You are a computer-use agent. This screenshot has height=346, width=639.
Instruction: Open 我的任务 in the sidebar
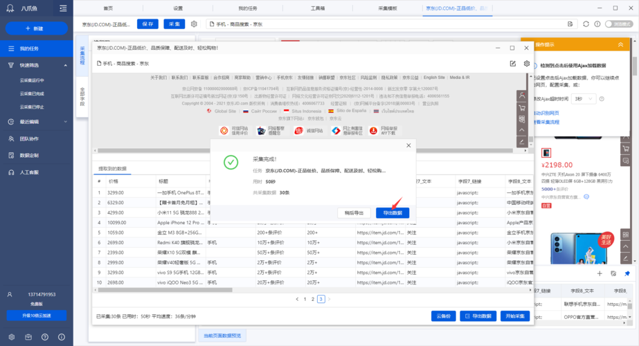pos(36,48)
